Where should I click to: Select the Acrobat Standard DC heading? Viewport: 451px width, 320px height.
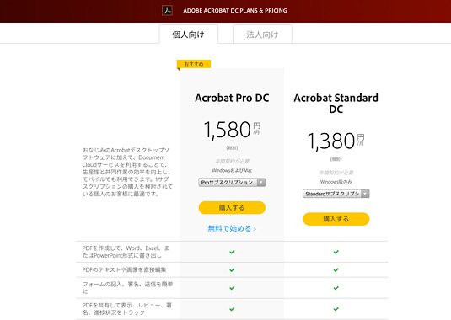point(336,104)
